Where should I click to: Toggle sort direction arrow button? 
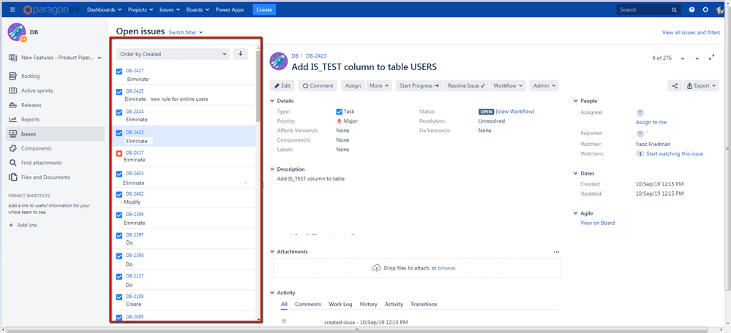pos(241,53)
